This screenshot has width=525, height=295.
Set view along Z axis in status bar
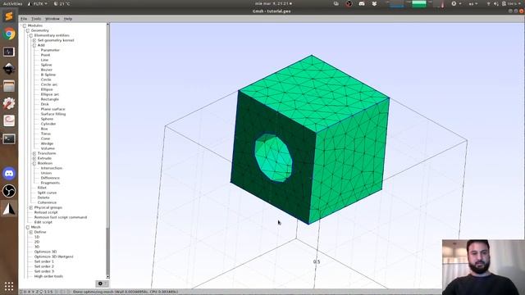pyautogui.click(x=37, y=292)
